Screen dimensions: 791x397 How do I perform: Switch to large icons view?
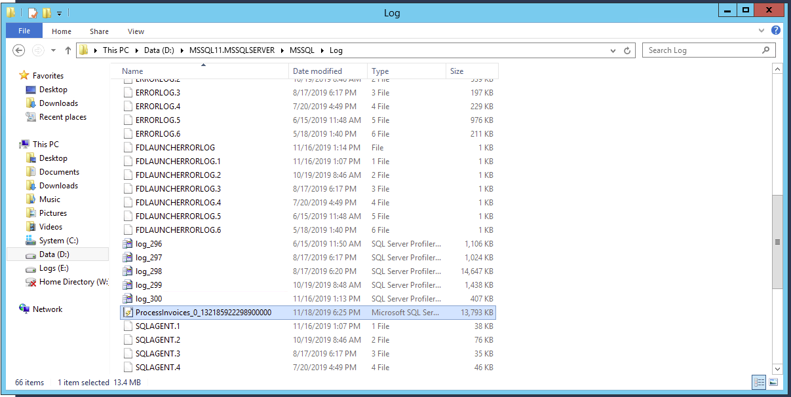773,382
